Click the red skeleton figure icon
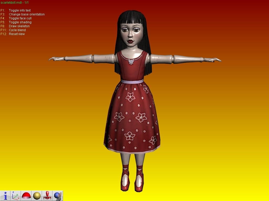Screen dimensions: 269x201 coord(47,196)
